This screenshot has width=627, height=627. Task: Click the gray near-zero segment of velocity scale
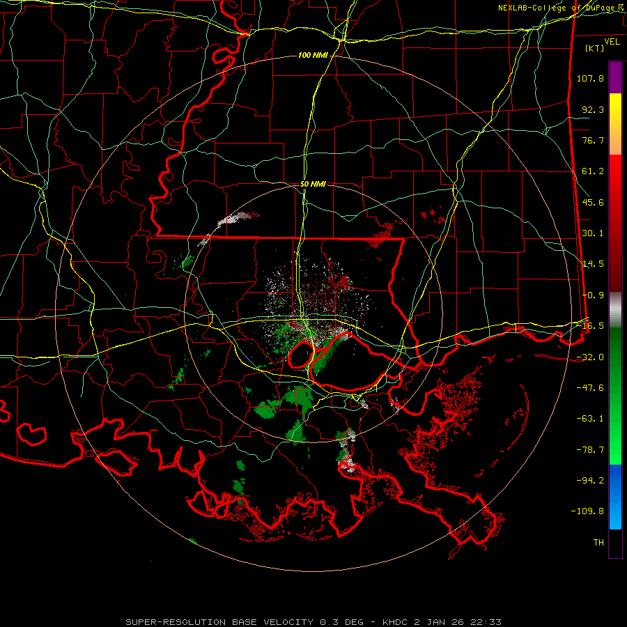click(x=615, y=309)
